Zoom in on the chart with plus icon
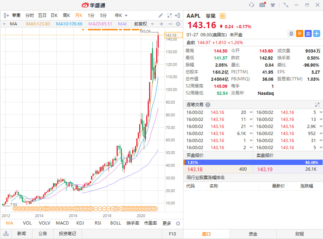The height and width of the screenshot is (239, 323). point(161,24)
